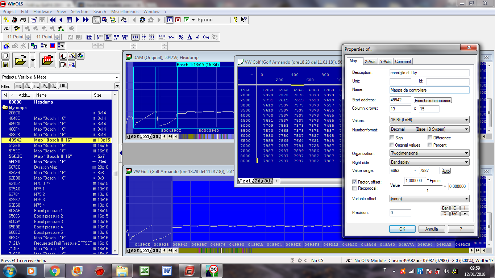Click the map list vertical scrollbar
This screenshot has height=278, width=495.
click(115, 174)
